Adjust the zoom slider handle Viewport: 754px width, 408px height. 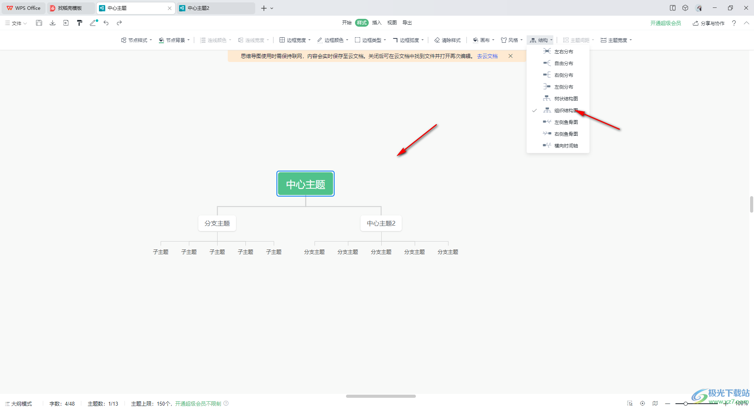(x=685, y=403)
